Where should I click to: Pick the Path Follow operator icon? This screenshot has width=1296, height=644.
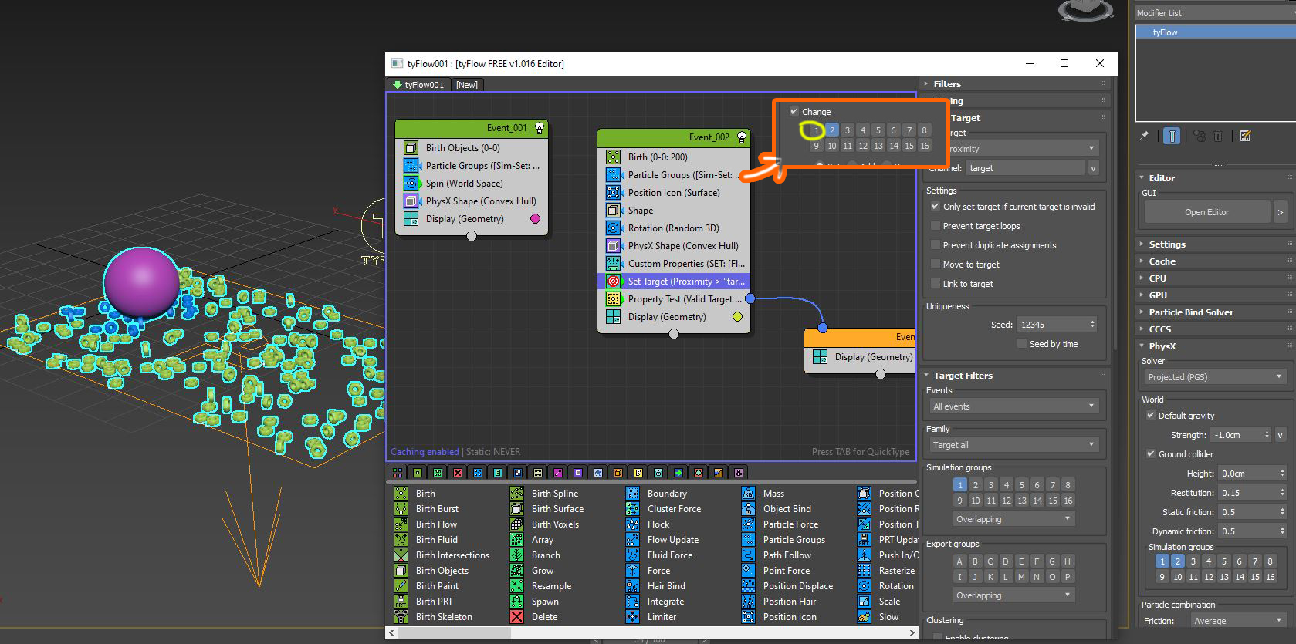point(748,555)
